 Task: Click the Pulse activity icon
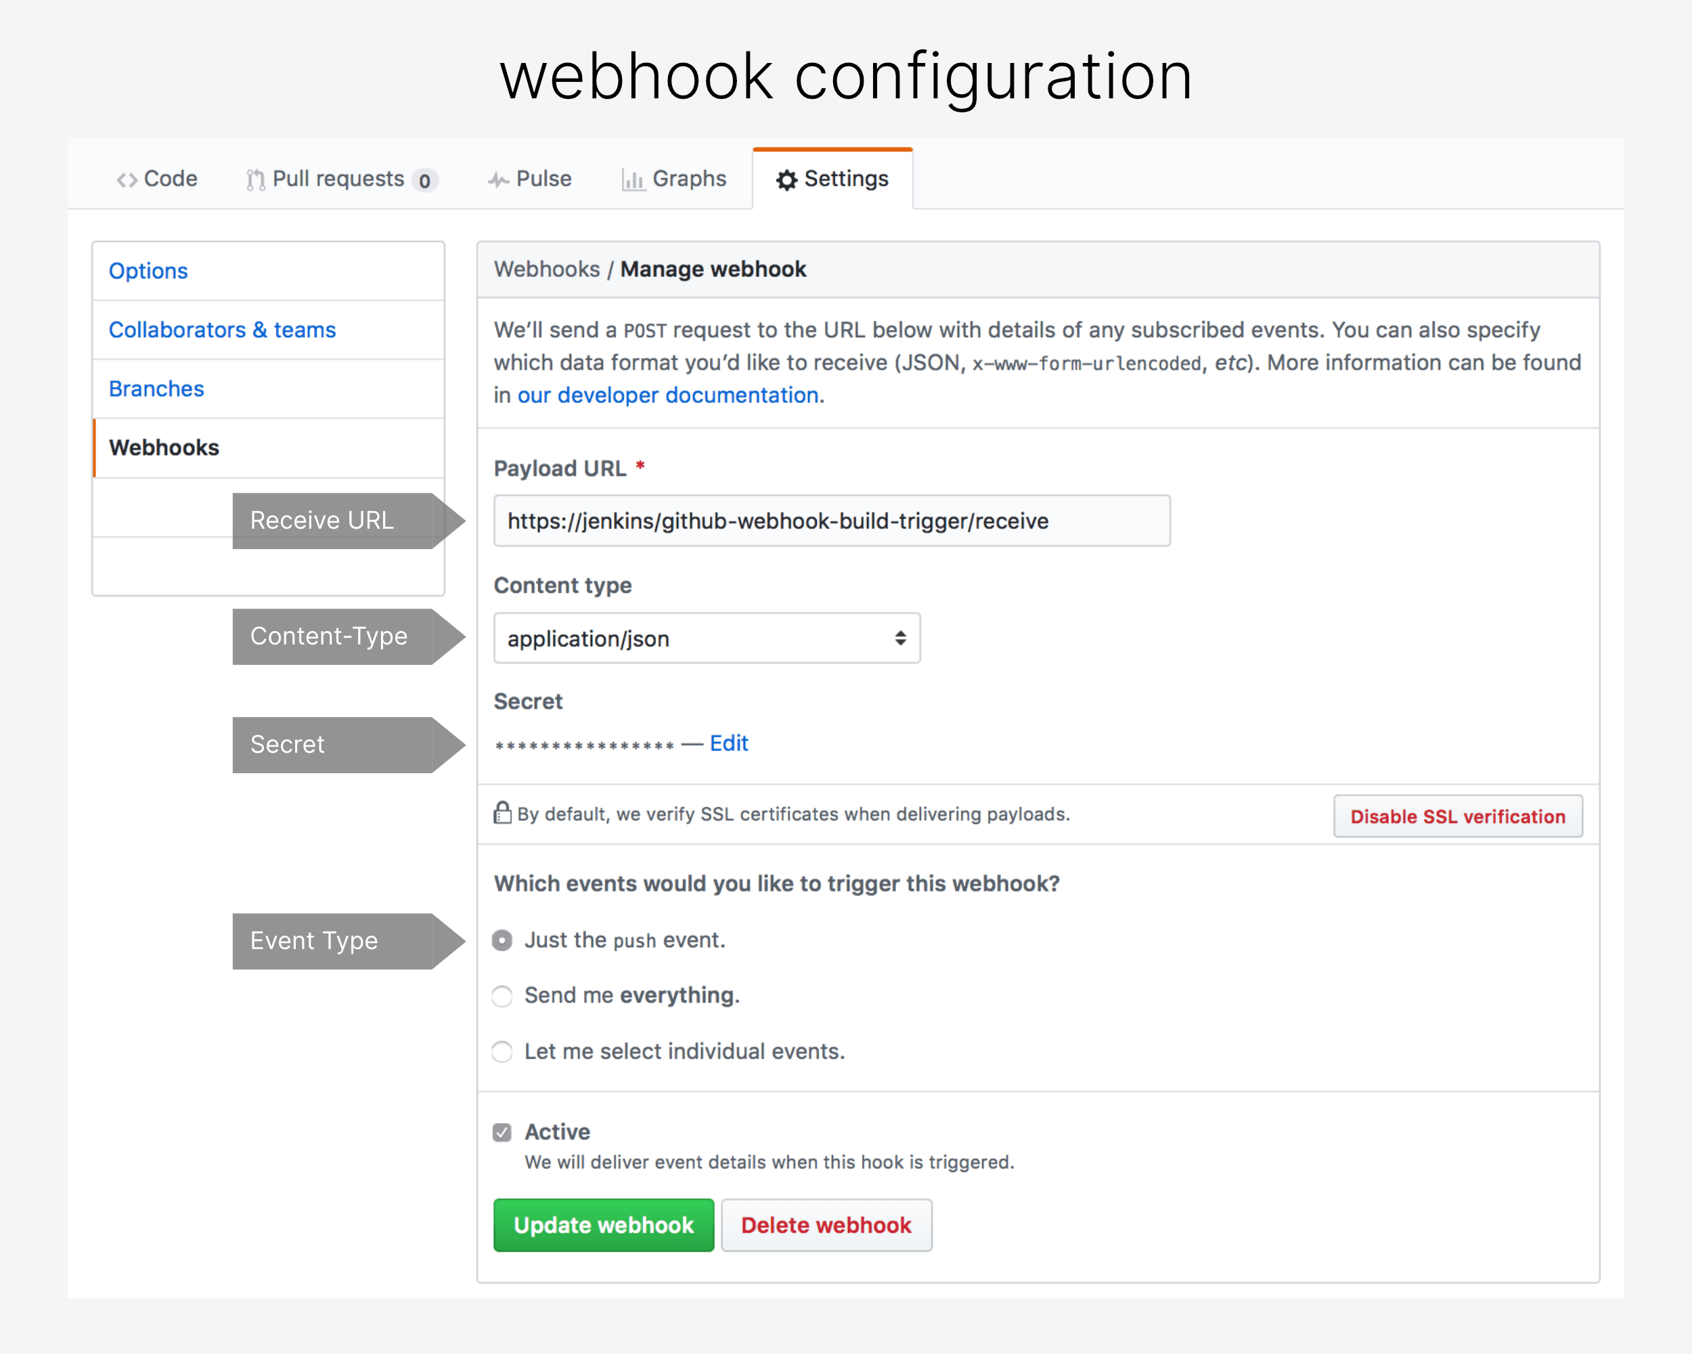pyautogui.click(x=497, y=181)
